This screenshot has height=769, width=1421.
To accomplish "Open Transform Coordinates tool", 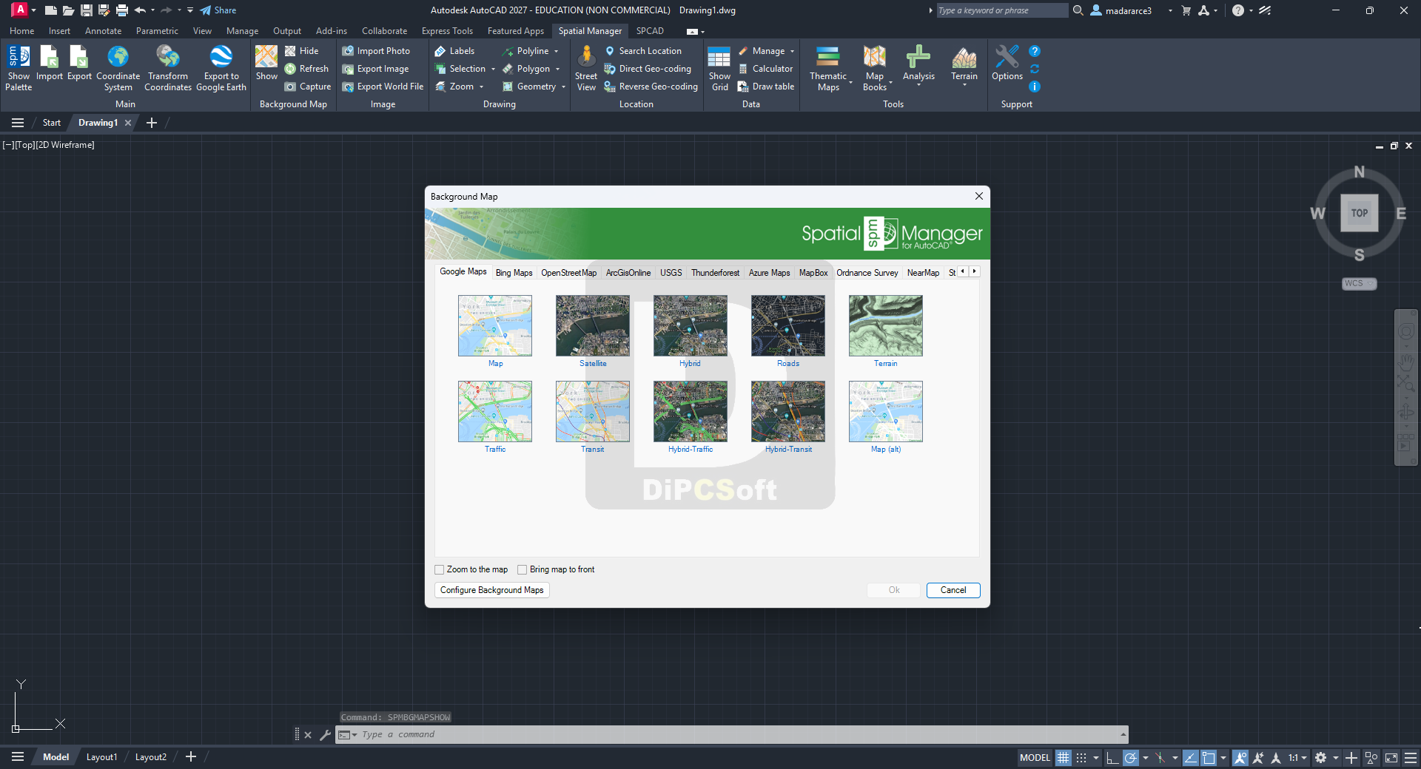I will click(x=168, y=67).
